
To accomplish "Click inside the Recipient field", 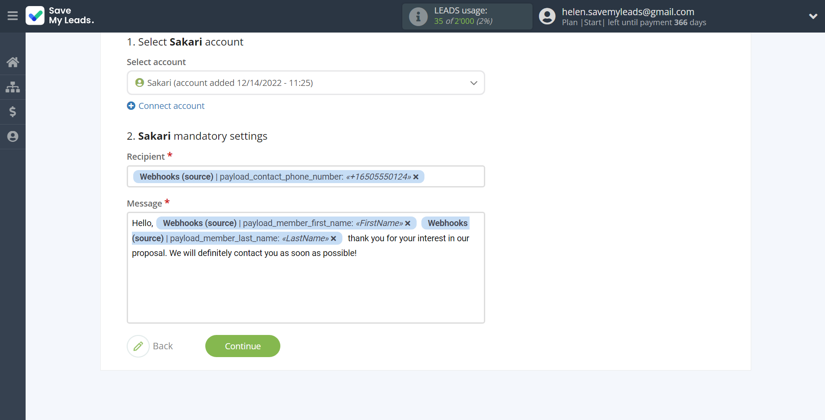I will [x=454, y=177].
